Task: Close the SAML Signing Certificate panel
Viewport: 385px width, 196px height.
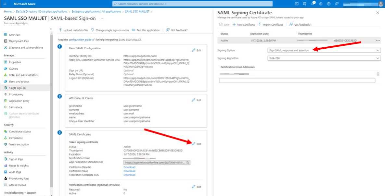Action: (378, 13)
